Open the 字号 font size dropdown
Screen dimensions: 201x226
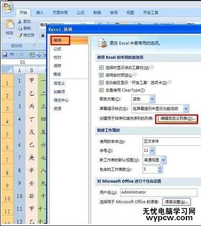152,150
